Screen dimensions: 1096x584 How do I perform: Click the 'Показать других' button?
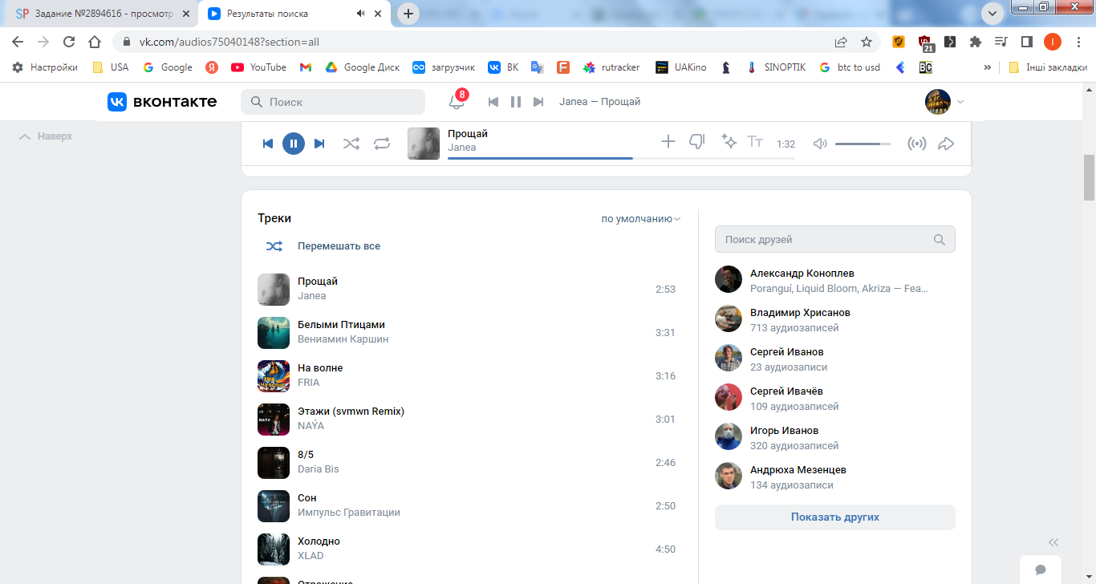pos(835,517)
